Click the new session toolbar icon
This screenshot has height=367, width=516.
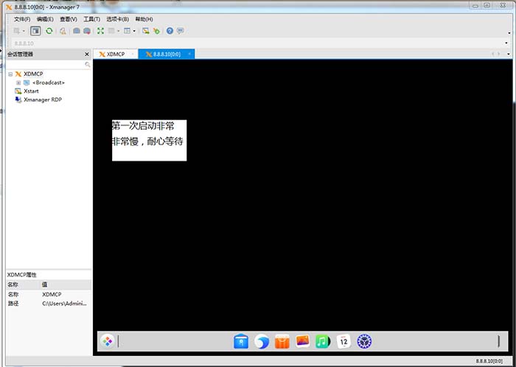click(16, 31)
